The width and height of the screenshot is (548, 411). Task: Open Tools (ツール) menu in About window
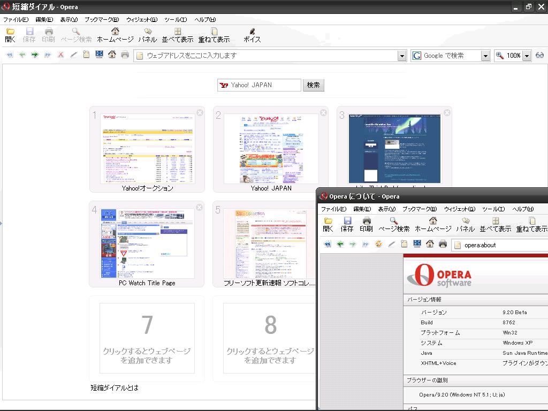[493, 209]
